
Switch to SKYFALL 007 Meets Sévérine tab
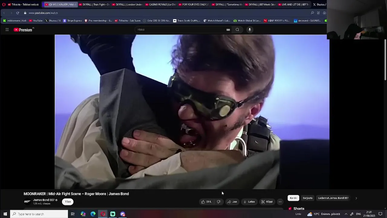(261, 5)
